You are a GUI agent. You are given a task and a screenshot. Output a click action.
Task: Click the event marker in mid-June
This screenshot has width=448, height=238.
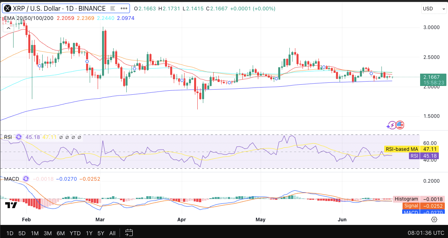coord(371,73)
